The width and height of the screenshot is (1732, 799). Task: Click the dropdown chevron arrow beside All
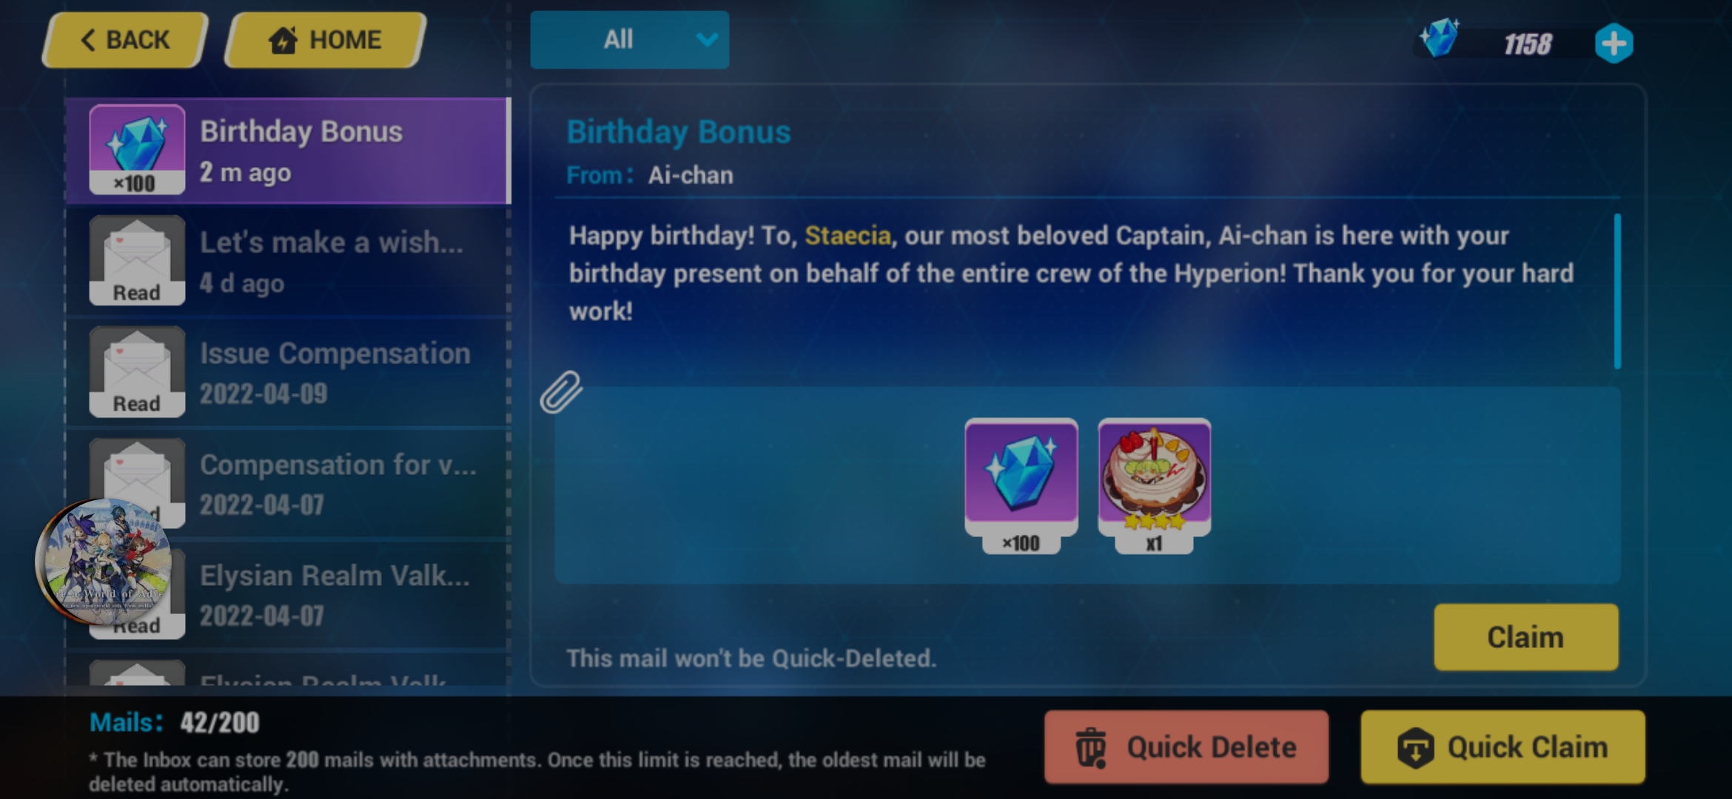click(x=707, y=39)
